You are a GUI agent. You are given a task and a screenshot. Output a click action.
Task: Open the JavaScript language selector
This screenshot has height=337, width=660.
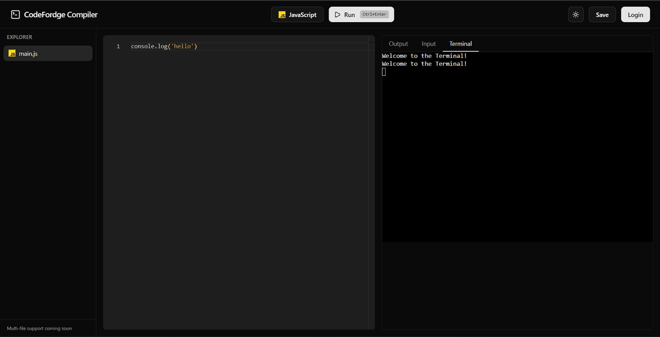[x=297, y=15]
